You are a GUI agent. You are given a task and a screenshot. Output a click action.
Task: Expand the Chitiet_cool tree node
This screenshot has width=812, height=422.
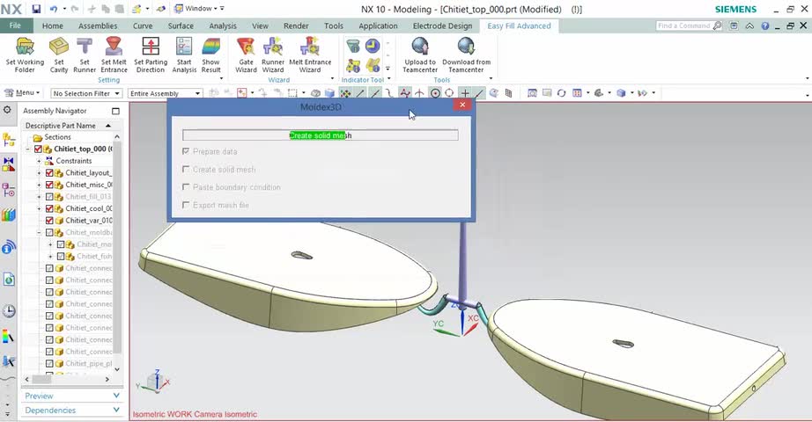coord(39,208)
